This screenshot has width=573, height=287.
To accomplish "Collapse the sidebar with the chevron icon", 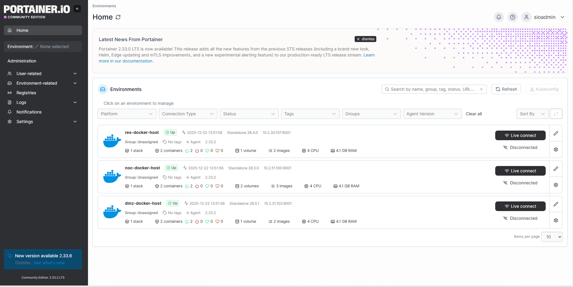I will pyautogui.click(x=77, y=9).
